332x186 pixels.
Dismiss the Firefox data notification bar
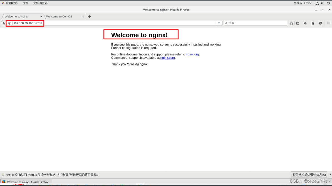pyautogui.click(x=331, y=175)
